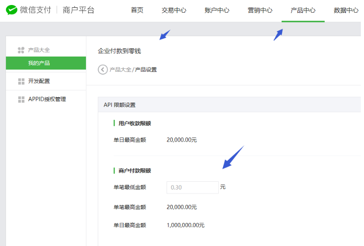Click the 产品大全 breadcrumb link
This screenshot has height=246, width=364.
click(120, 70)
